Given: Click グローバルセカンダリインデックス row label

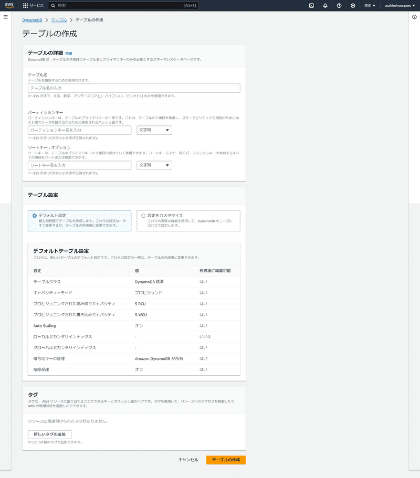Looking at the screenshot, I should [x=65, y=347].
